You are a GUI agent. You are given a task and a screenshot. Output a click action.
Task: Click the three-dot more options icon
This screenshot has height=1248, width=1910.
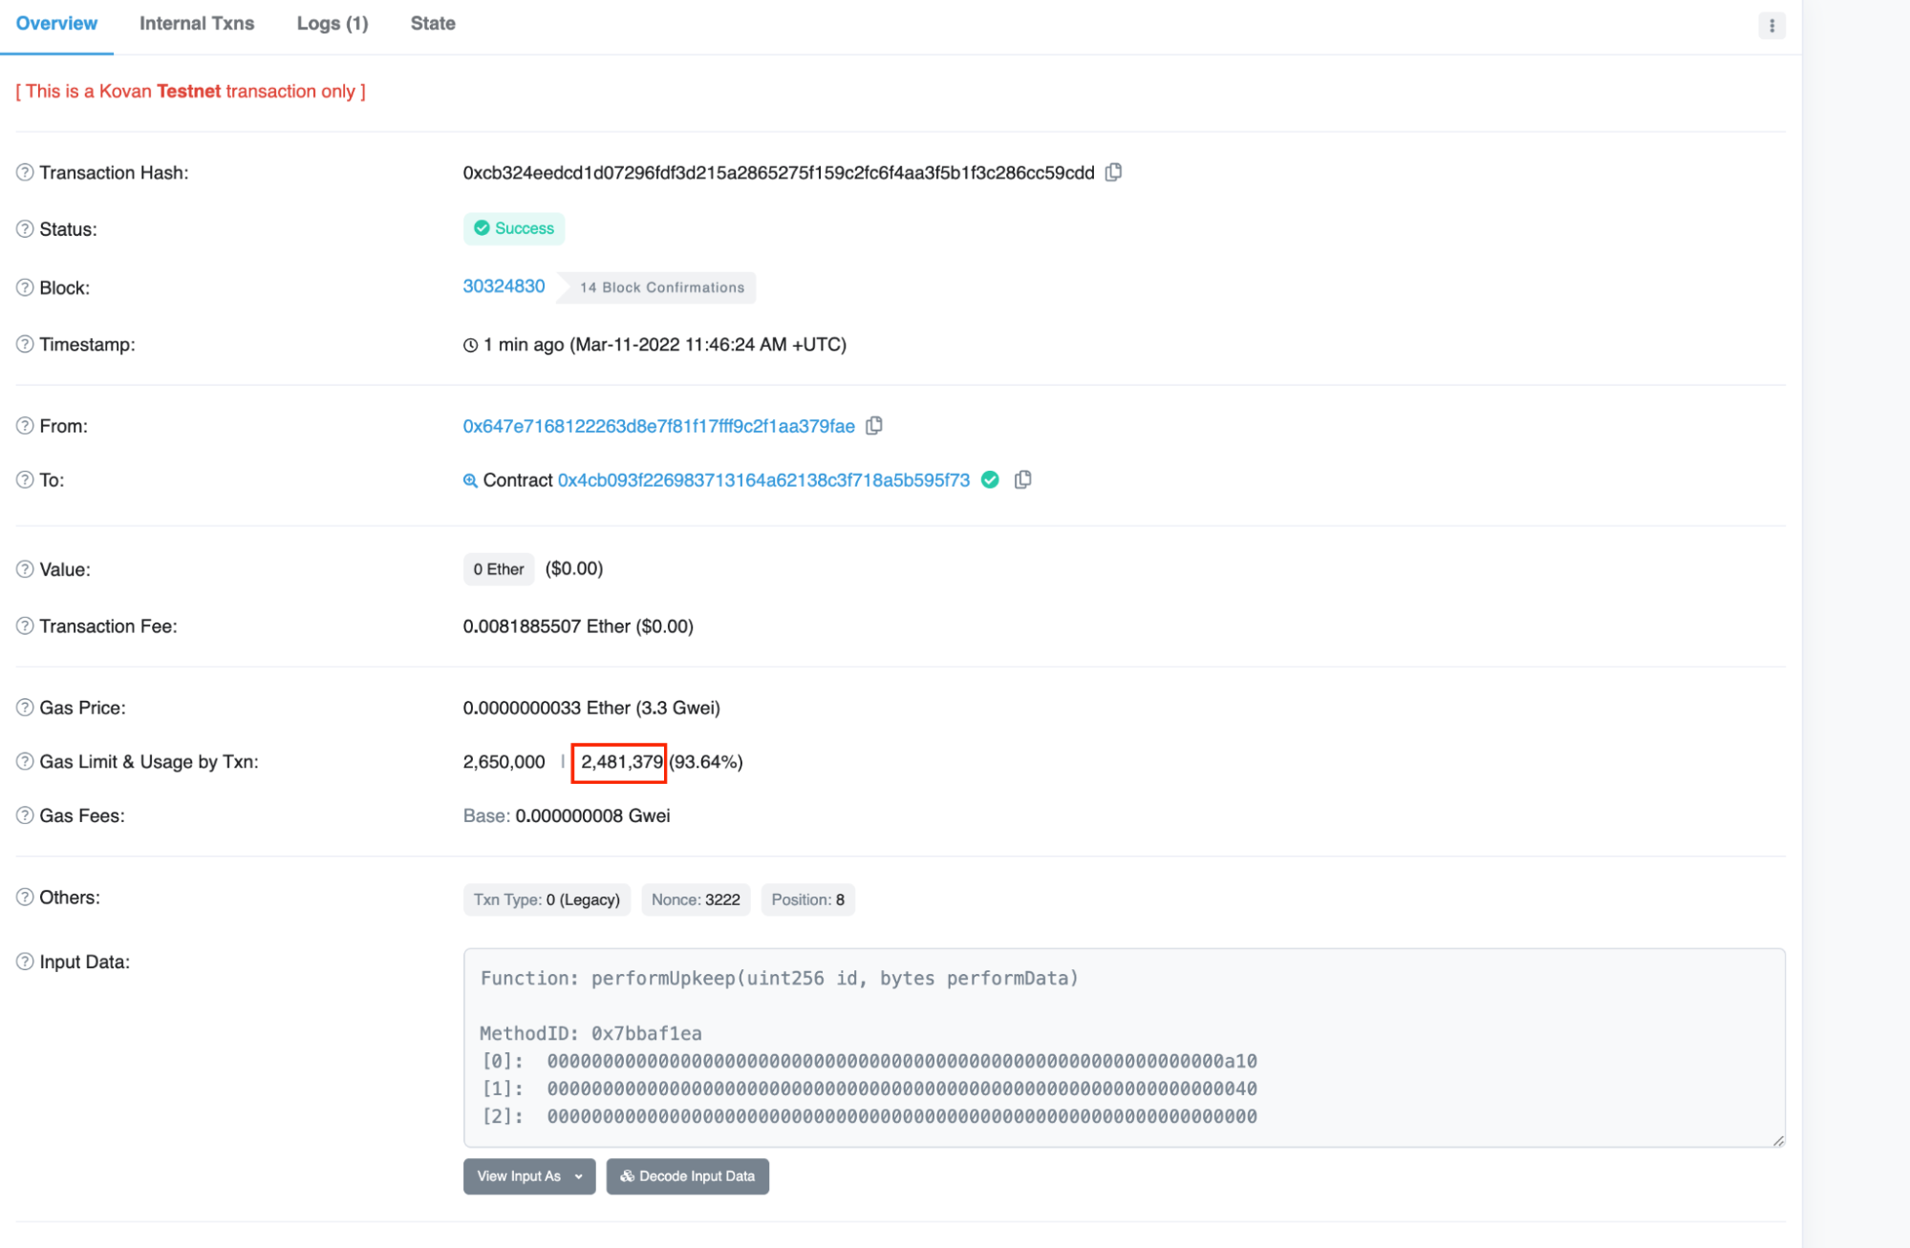pos(1771,26)
